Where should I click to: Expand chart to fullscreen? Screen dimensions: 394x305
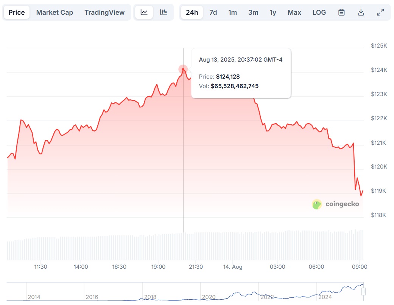click(380, 12)
